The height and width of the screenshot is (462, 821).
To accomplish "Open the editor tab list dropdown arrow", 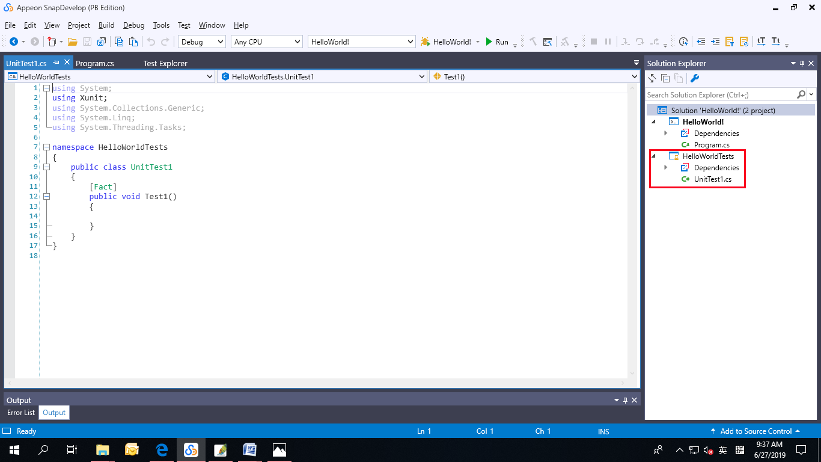I will 636,63.
